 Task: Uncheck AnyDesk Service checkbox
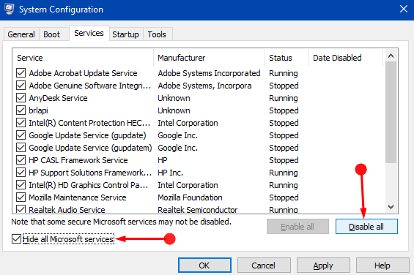(x=21, y=97)
